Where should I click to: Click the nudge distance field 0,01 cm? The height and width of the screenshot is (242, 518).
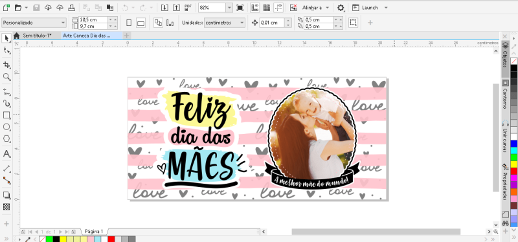[x=272, y=23]
